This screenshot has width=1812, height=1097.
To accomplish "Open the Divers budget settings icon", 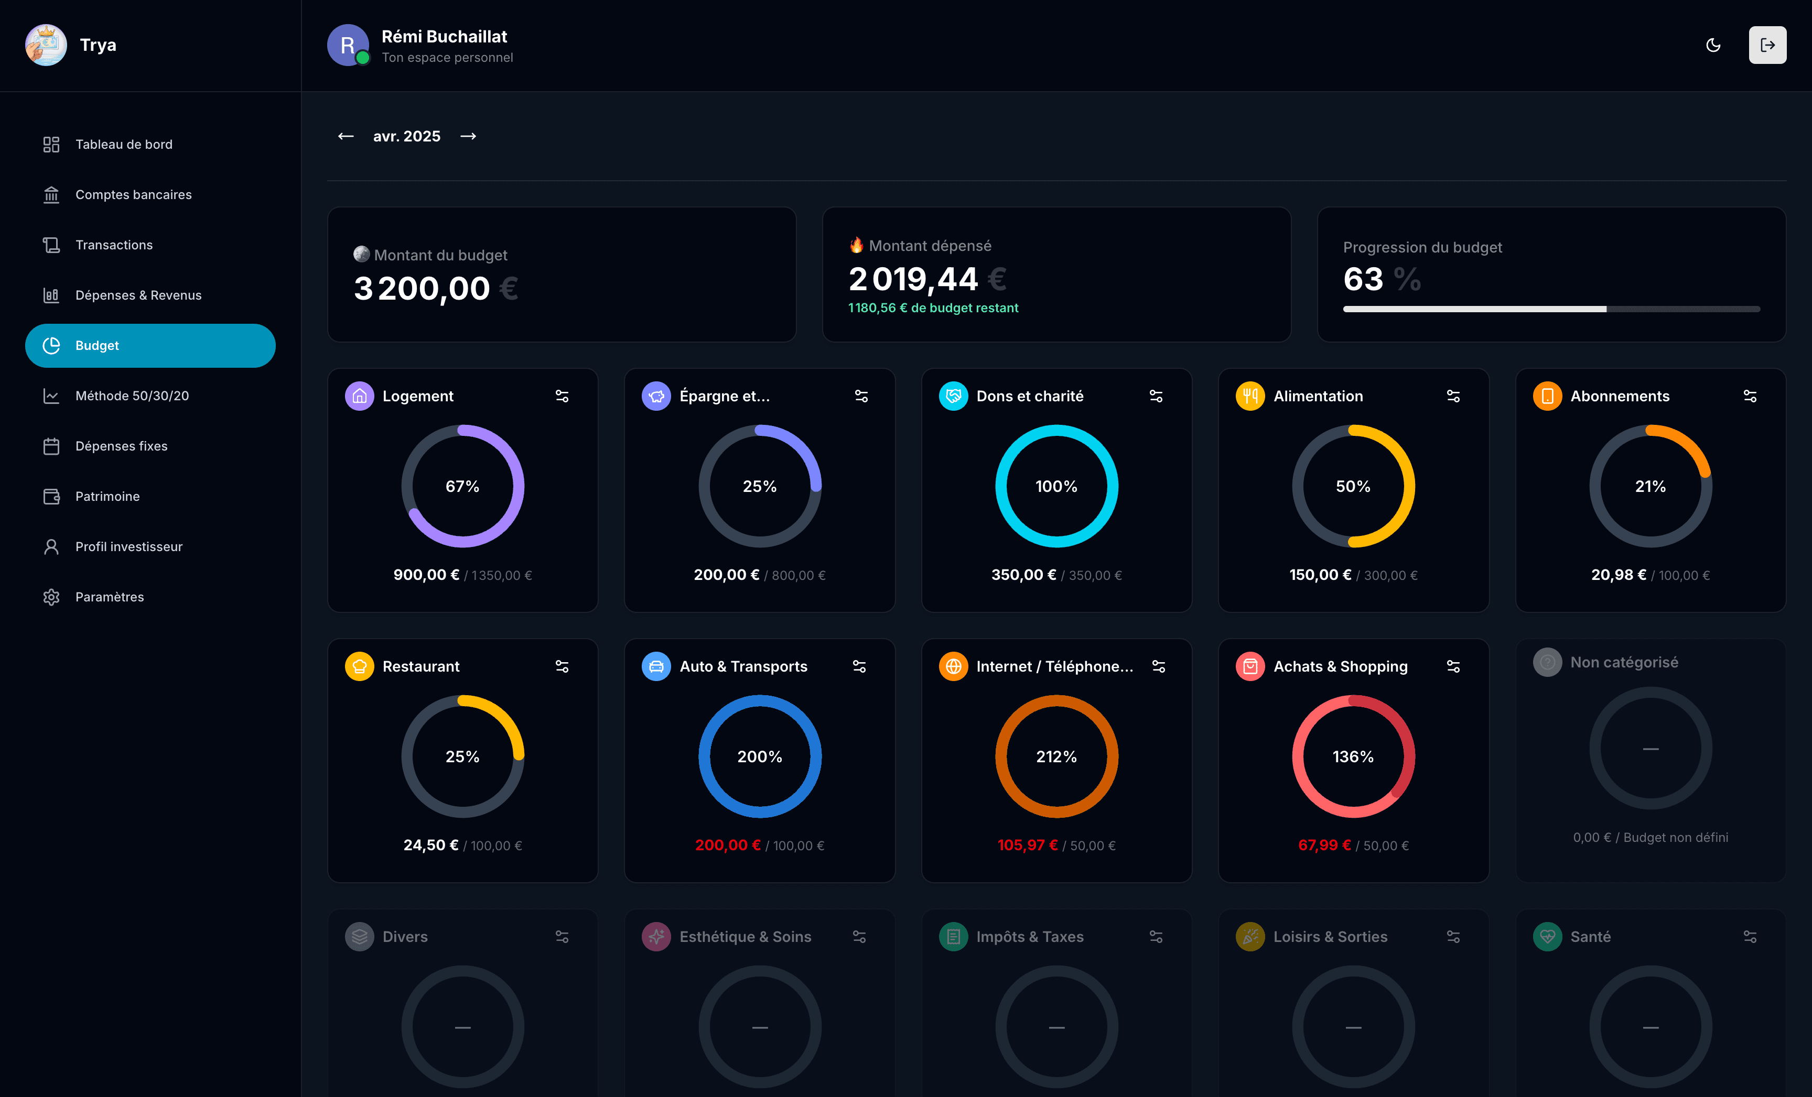I will pos(562,937).
